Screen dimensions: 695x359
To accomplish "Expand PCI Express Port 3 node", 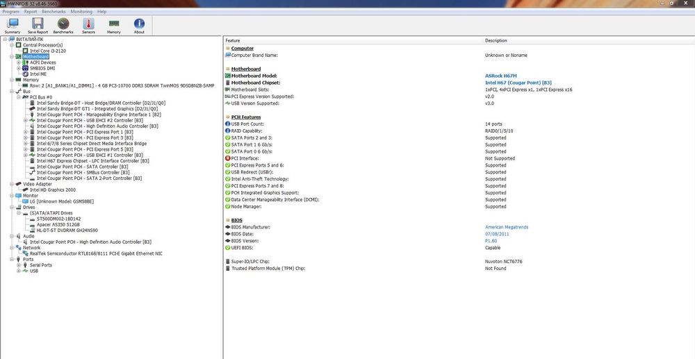I will [x=26, y=137].
